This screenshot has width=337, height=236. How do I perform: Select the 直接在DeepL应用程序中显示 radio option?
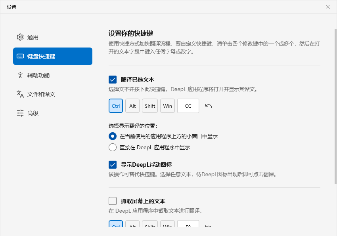click(x=112, y=147)
